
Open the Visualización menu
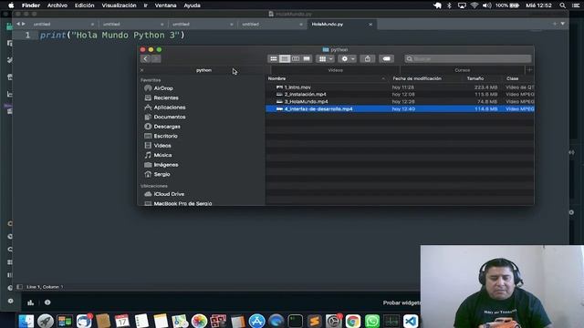119,5
